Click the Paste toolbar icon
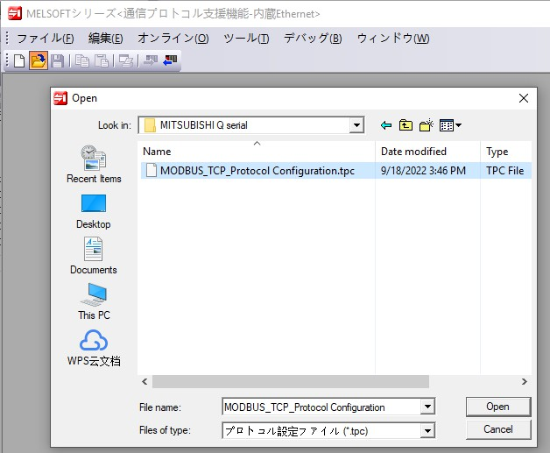 102,60
